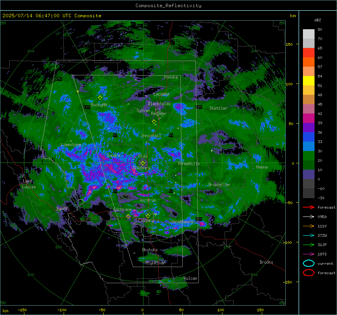Viewport: 337px width, 315px height.
Task: Click the green 31JP arrow in legend
Action: coord(309,245)
